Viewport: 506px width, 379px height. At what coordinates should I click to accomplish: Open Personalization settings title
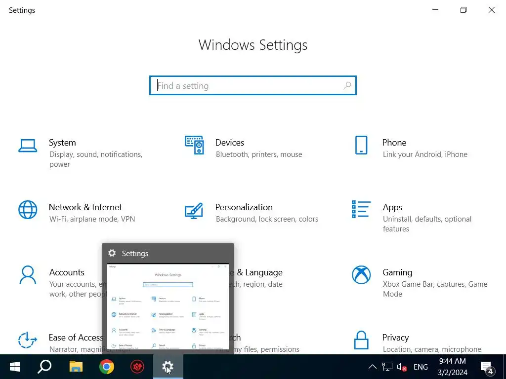[x=244, y=207]
